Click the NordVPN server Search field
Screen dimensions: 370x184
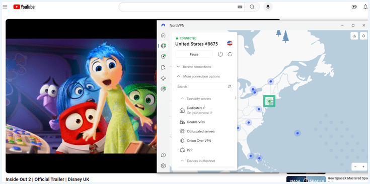pyautogui.click(x=204, y=87)
